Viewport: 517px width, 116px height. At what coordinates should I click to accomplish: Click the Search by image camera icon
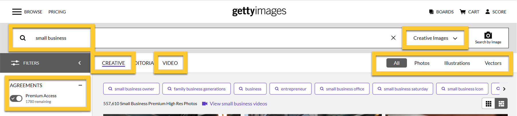[x=488, y=35]
